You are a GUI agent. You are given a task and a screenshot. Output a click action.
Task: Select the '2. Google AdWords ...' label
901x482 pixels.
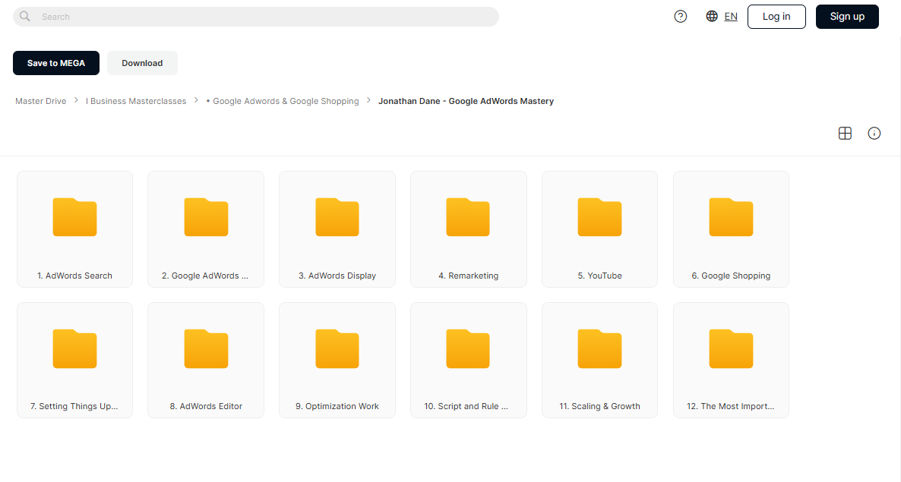point(205,276)
